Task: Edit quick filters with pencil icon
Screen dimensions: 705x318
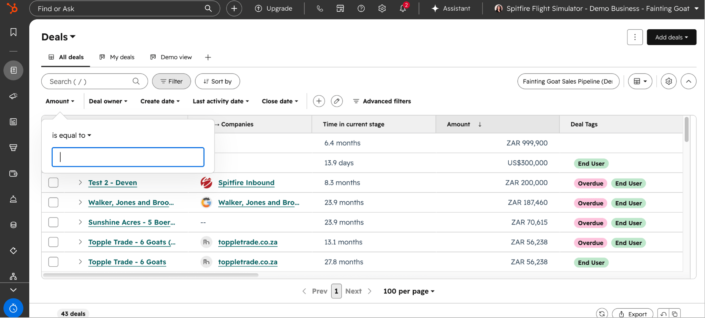Action: pos(337,101)
